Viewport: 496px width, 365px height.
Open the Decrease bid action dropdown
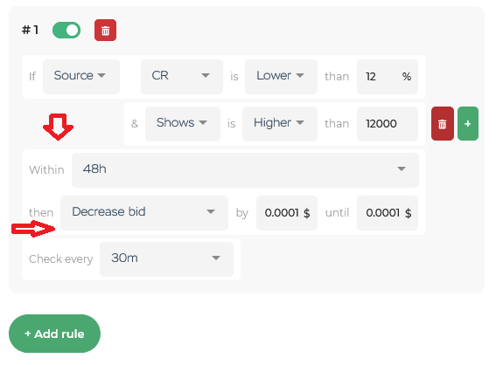[144, 213]
